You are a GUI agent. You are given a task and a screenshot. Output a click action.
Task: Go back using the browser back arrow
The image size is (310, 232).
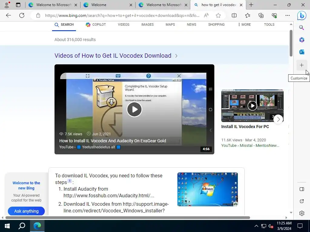pos(8,15)
